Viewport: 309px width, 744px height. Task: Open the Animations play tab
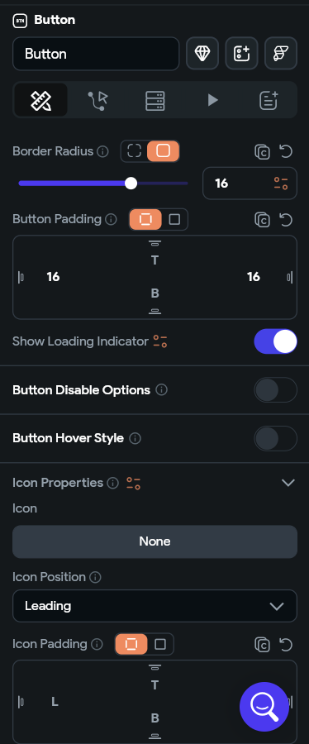[212, 100]
